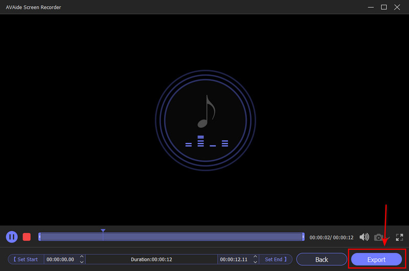Enter fullscreen preview mode
The image size is (409, 271).
pyautogui.click(x=399, y=237)
